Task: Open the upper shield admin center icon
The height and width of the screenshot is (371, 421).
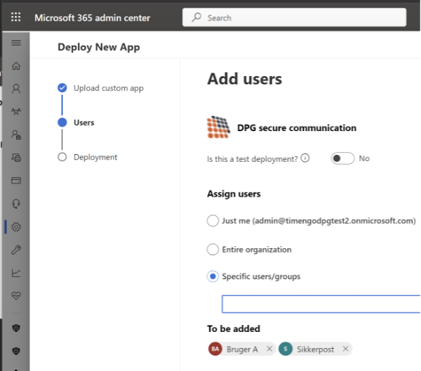Action: click(16, 328)
